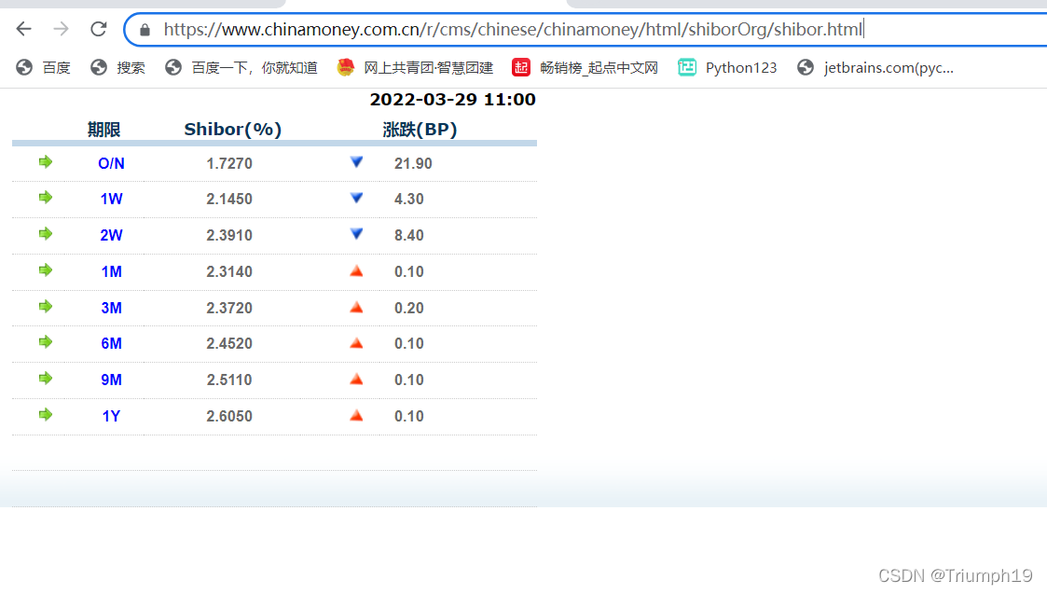Select the Shibor value 2.3910
The width and height of the screenshot is (1047, 594).
[229, 235]
